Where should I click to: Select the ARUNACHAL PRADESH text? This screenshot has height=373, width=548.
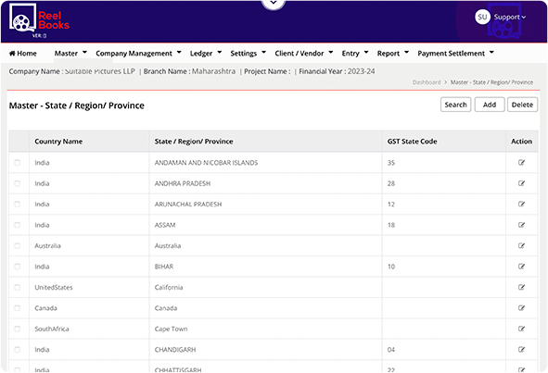188,205
